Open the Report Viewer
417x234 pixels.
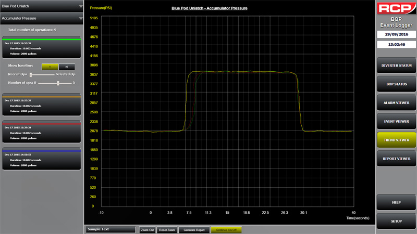point(396,159)
